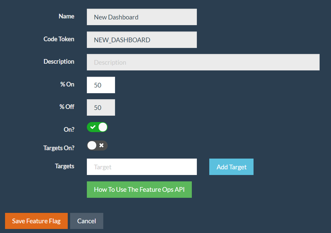The image size is (331, 233).
Task: Enable the Targets On? toggle
Action: (x=97, y=145)
